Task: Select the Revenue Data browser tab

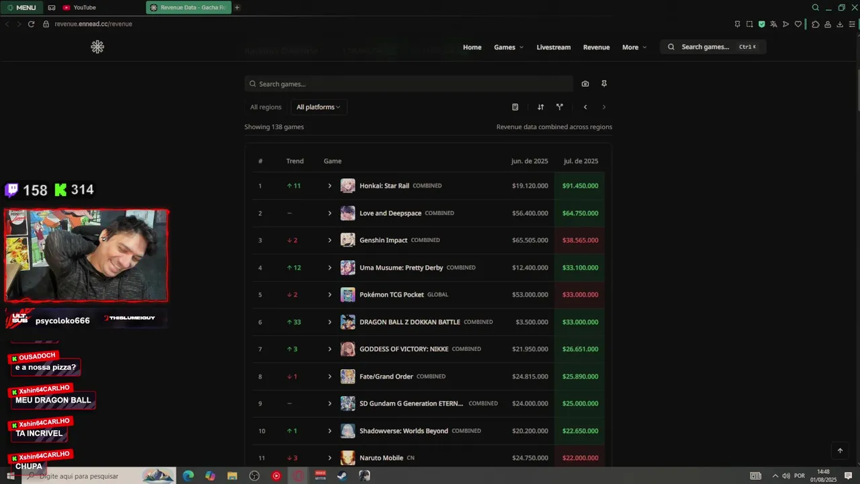Action: 188,7
